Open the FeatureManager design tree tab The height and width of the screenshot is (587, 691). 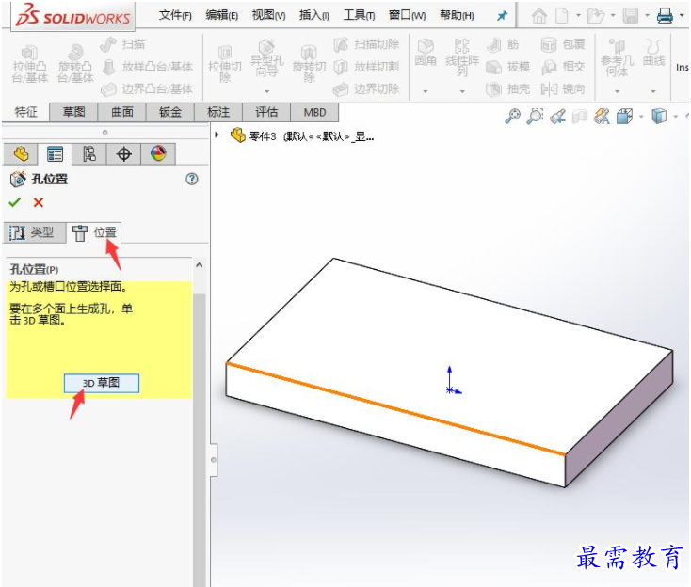[x=21, y=154]
